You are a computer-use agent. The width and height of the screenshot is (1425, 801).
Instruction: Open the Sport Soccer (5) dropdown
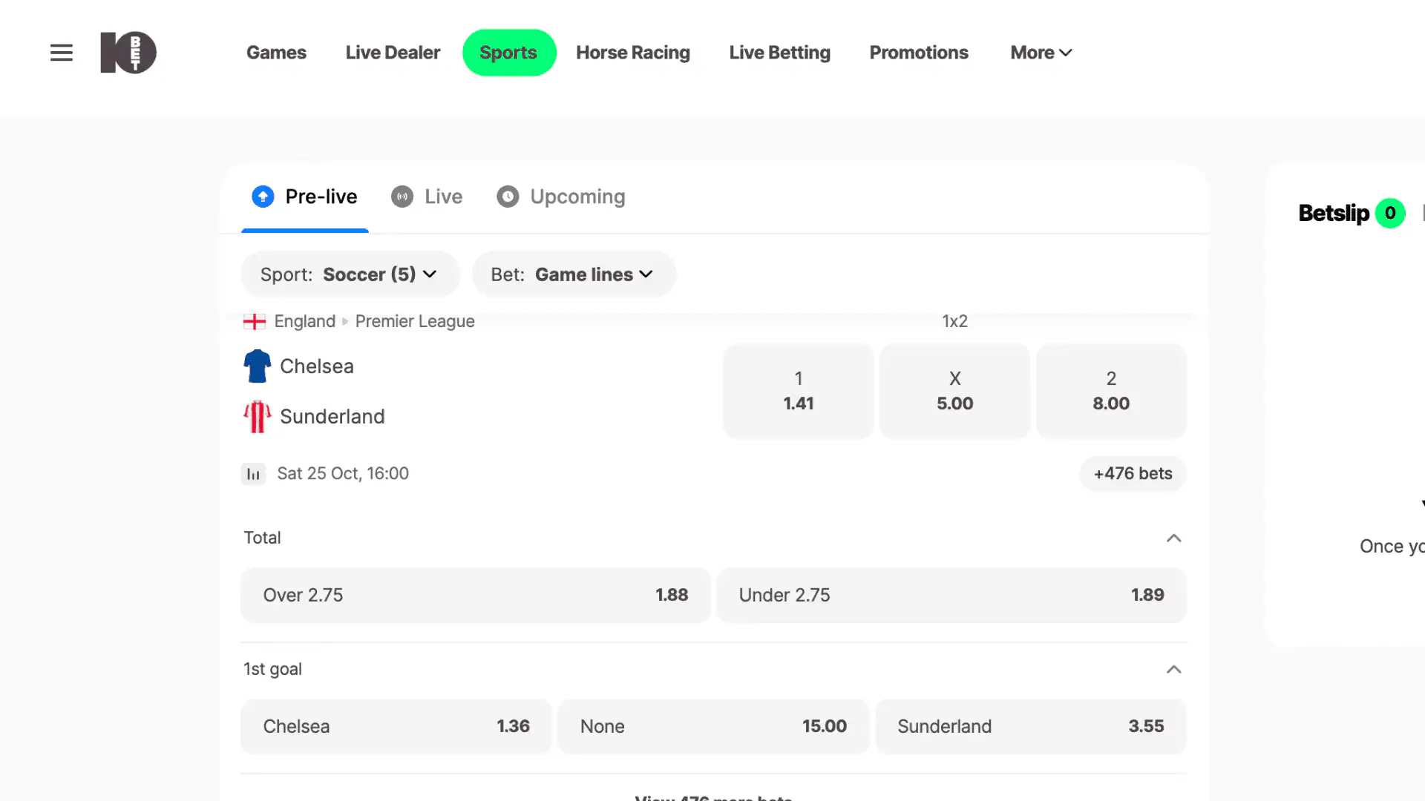pos(349,274)
